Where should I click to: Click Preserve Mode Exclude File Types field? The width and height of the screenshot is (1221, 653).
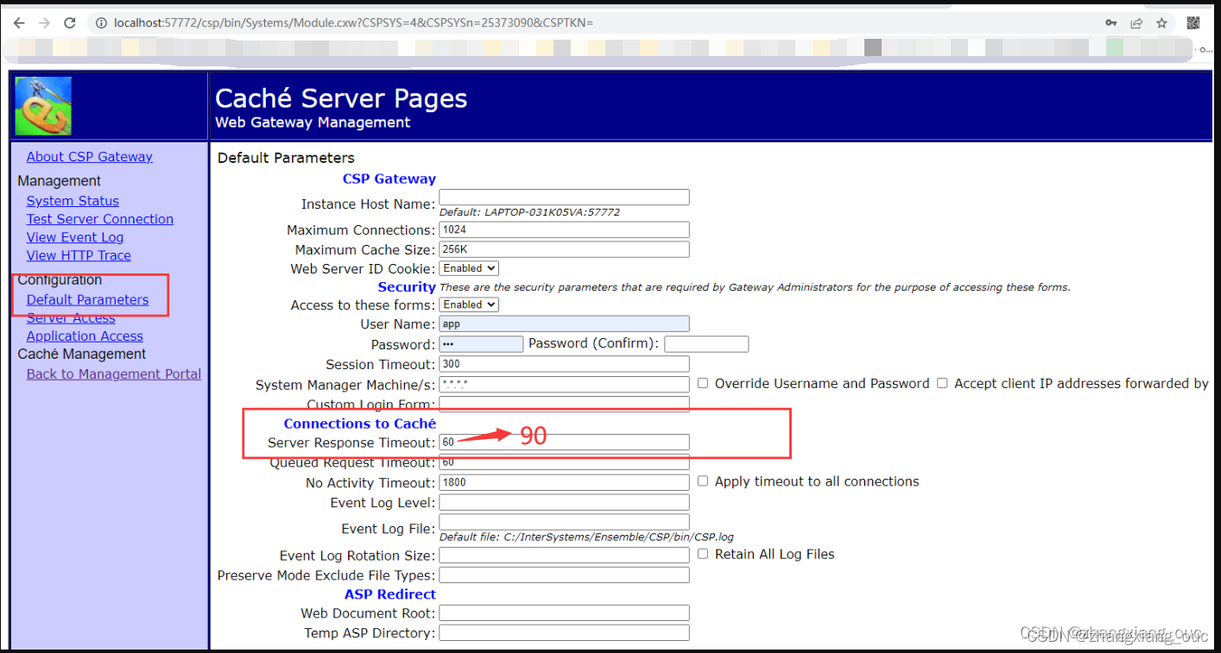(x=564, y=575)
